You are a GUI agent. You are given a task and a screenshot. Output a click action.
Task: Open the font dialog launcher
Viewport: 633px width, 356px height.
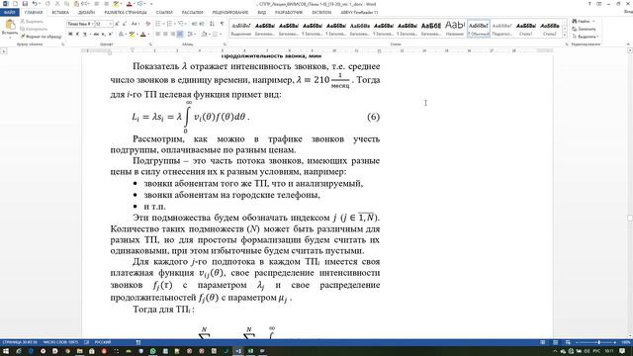(150, 44)
